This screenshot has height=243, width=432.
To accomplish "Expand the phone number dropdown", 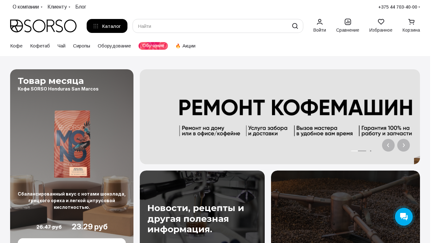I will (399, 7).
